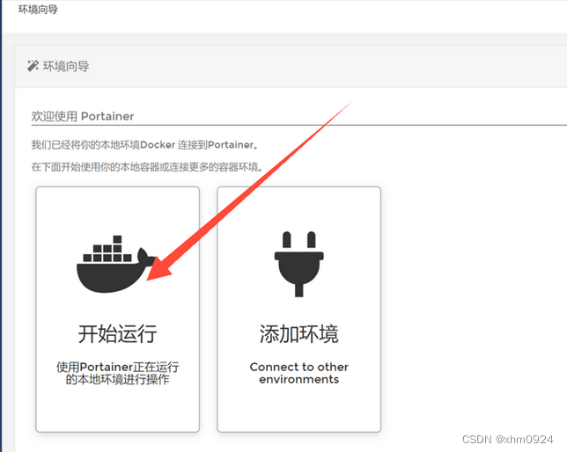
Task: Select the 添加环境 heading
Action: pyautogui.click(x=299, y=333)
